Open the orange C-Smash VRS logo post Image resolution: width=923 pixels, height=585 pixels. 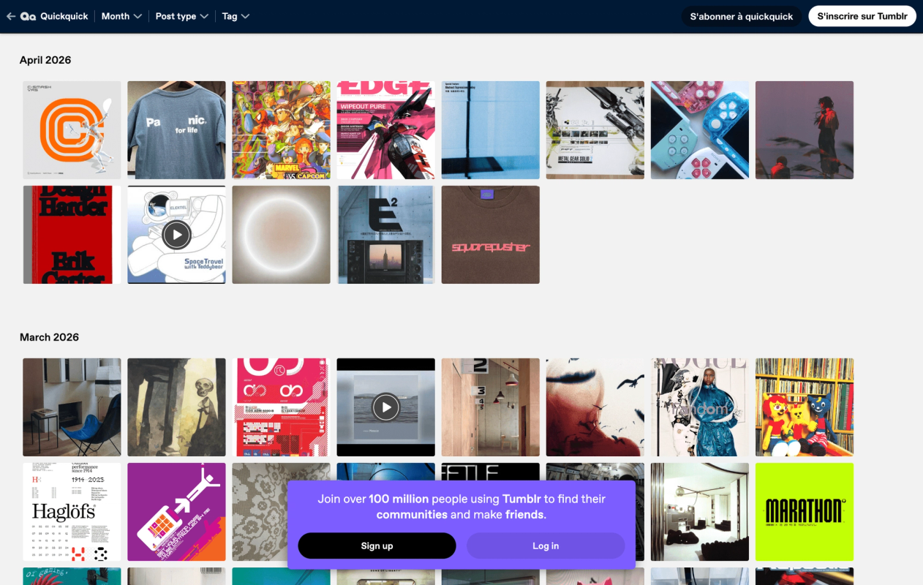(x=72, y=130)
